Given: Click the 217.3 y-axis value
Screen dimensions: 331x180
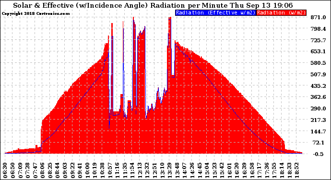Looking at the screenshot, I should tap(318, 120).
